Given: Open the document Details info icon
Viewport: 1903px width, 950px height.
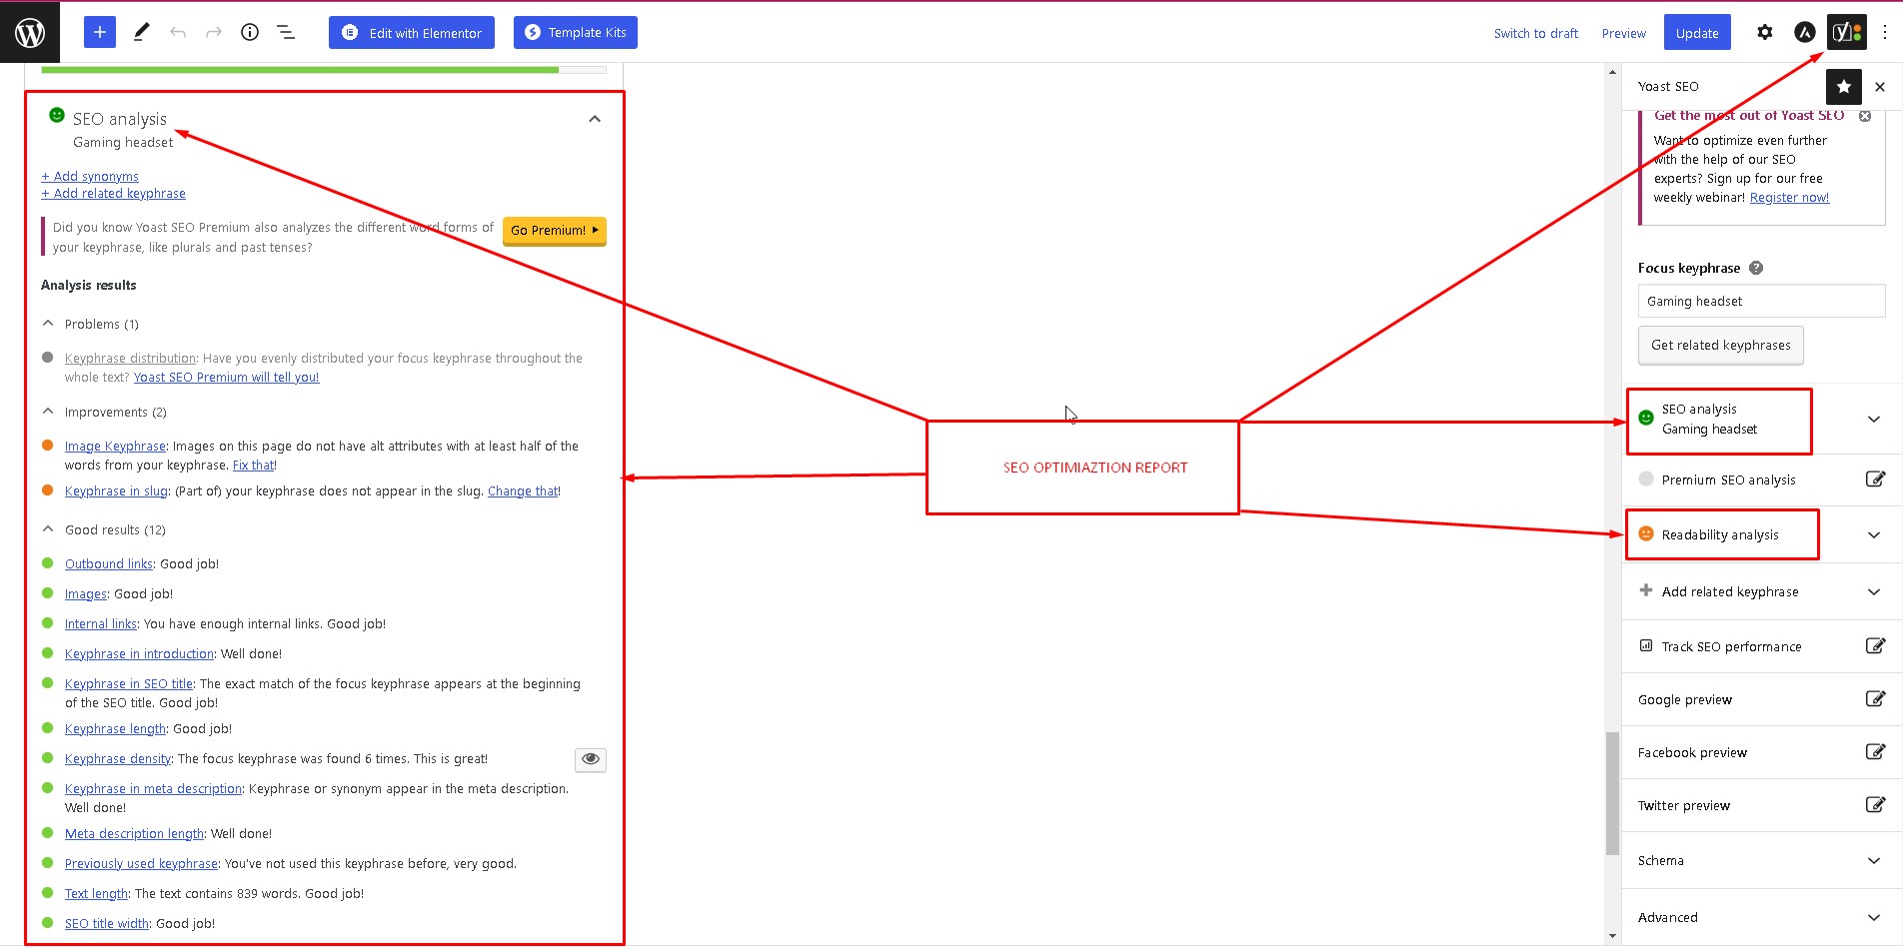Looking at the screenshot, I should pyautogui.click(x=249, y=31).
